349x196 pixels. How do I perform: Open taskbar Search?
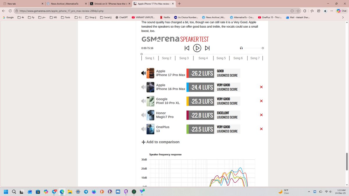tap(14, 192)
